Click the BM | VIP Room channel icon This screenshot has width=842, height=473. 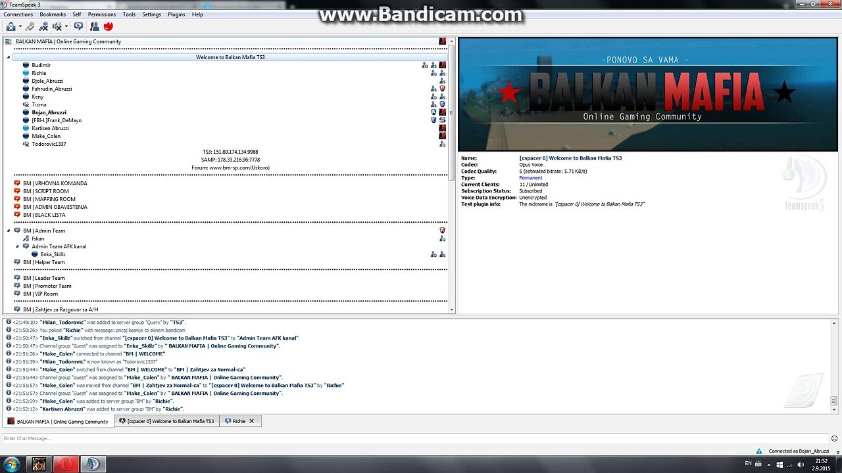point(17,294)
